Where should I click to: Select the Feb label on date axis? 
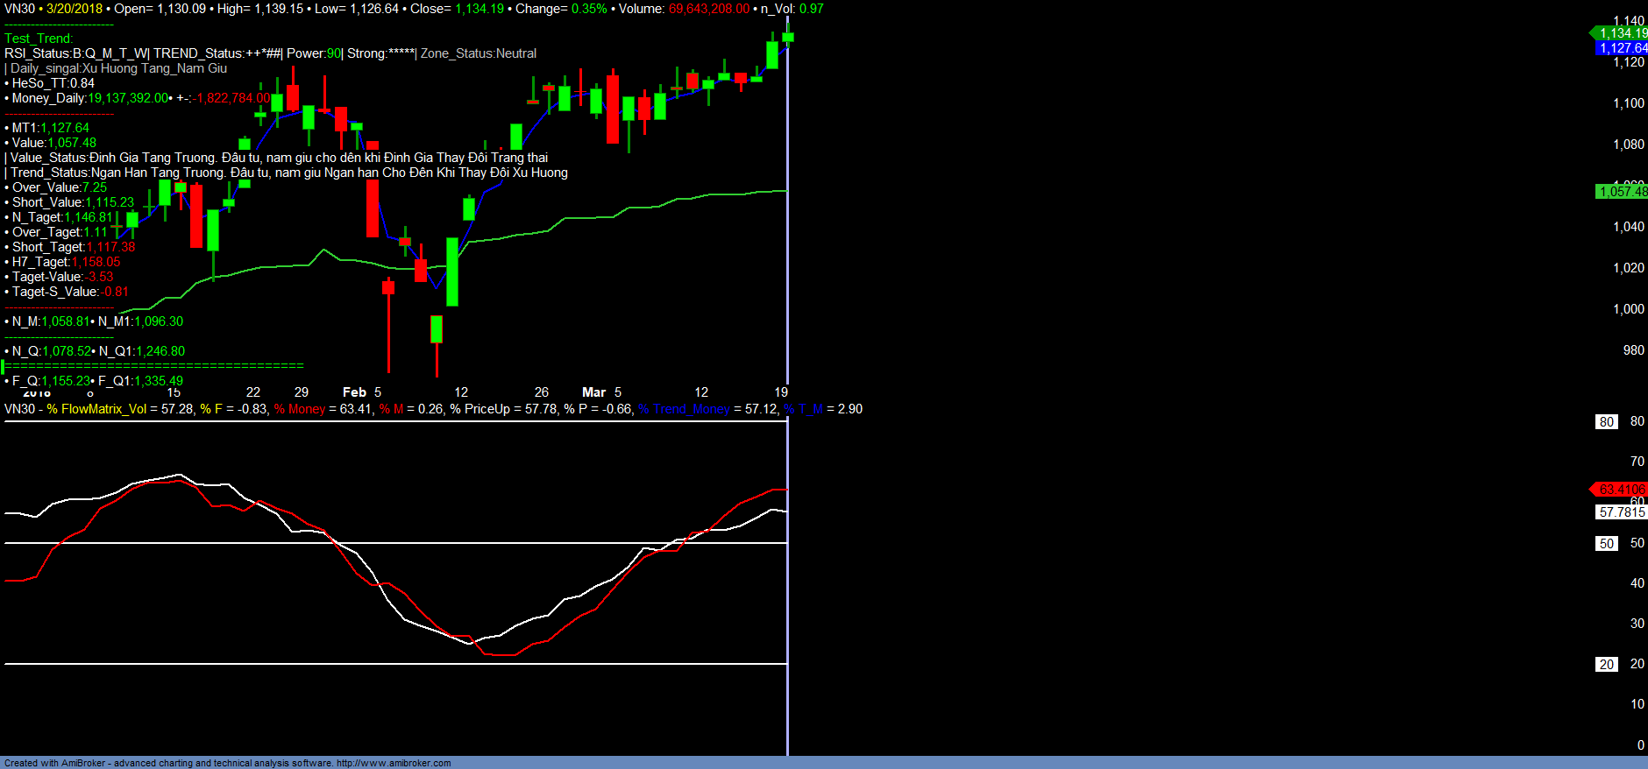pos(354,392)
